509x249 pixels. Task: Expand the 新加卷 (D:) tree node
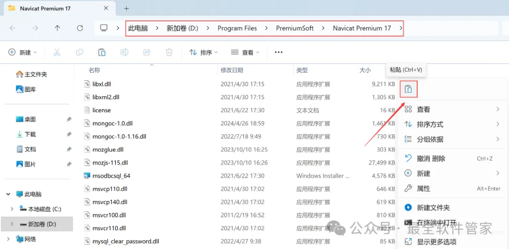(12, 224)
